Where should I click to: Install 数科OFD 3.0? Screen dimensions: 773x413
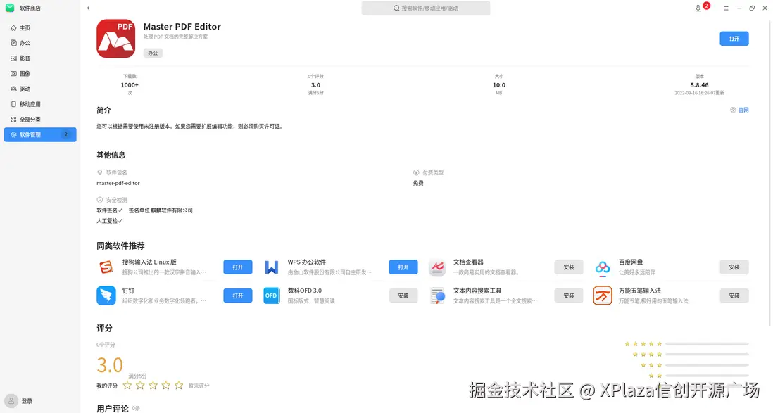(403, 296)
